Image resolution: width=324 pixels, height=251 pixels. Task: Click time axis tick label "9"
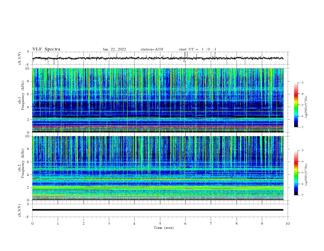click(262, 224)
